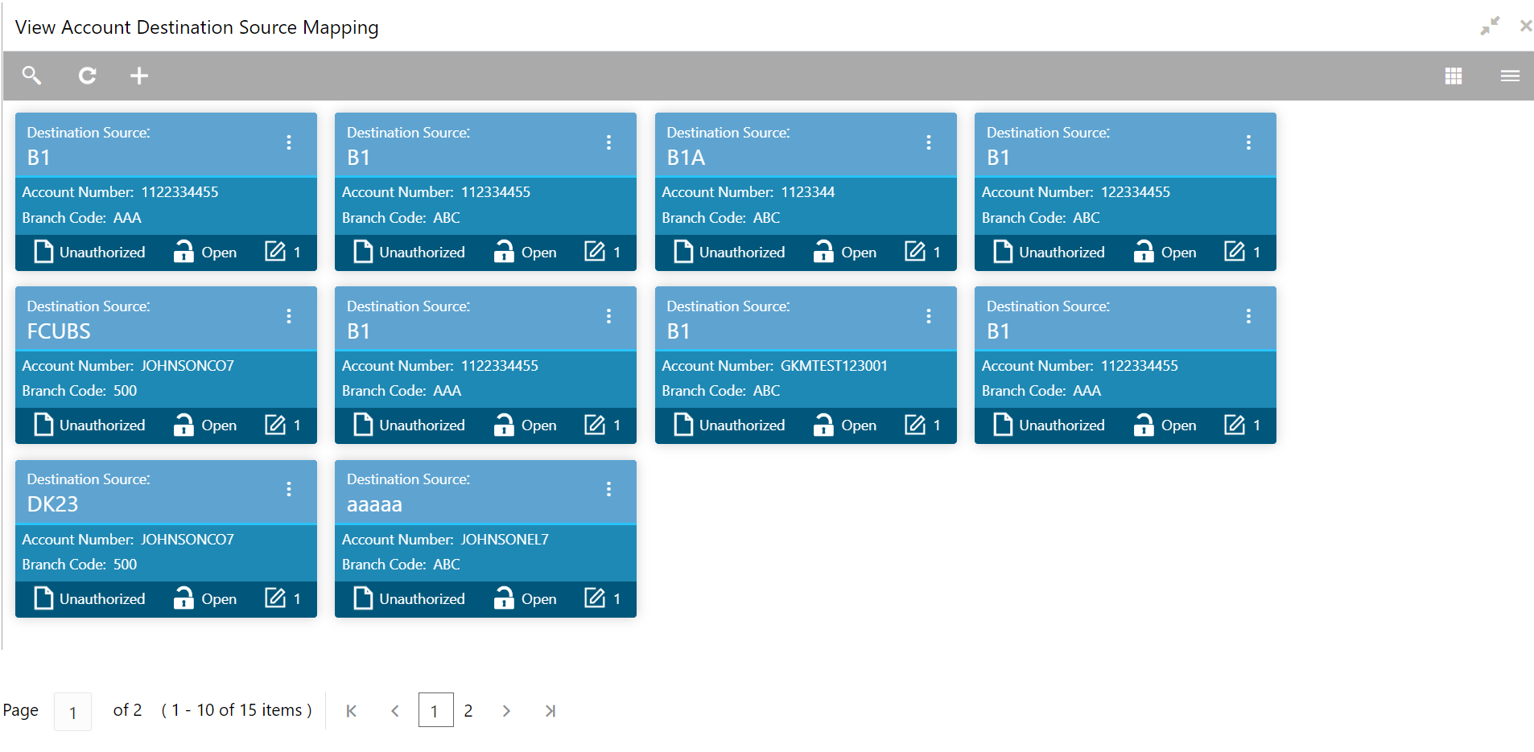Image resolution: width=1534 pixels, height=752 pixels.
Task: Click the edit pencil icon on the GKMTEST123001 card
Action: tap(915, 425)
